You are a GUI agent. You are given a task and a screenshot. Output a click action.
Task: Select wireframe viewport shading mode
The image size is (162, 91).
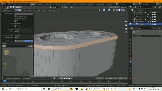117,10
